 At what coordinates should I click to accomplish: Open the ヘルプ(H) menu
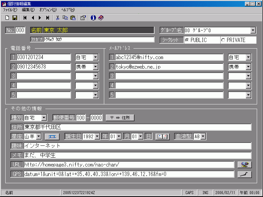(x=68, y=10)
